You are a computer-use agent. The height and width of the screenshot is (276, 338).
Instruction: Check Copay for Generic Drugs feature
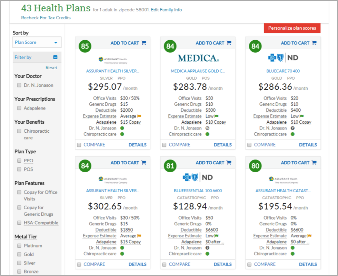pos(19,207)
